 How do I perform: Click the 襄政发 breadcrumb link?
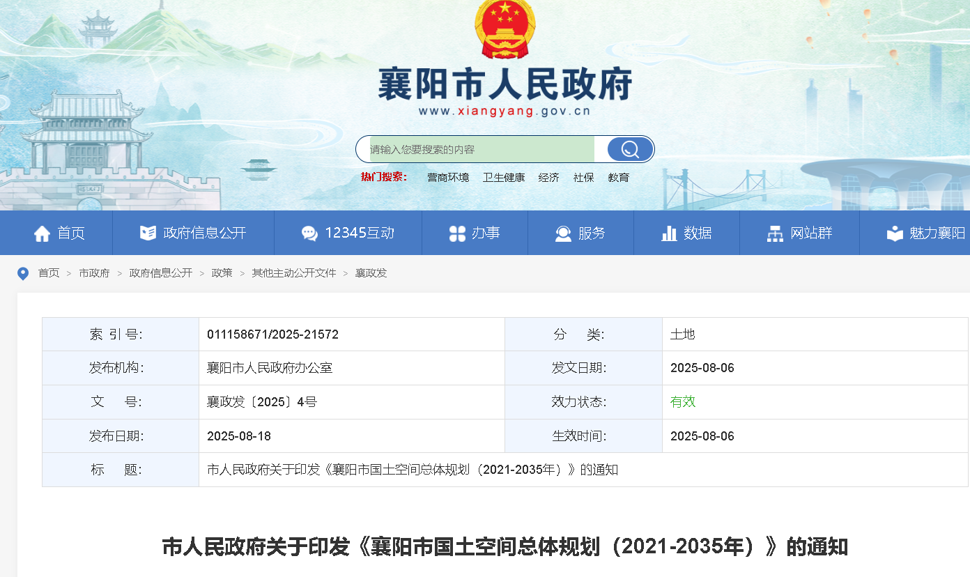[x=371, y=273]
